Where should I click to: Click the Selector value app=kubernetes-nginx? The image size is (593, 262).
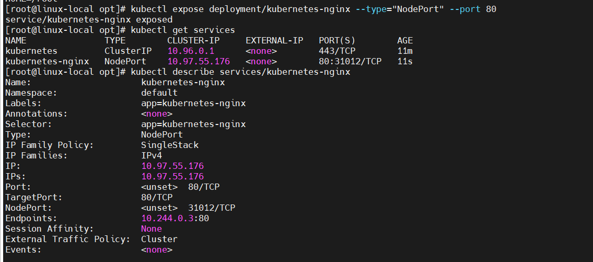coord(193,124)
